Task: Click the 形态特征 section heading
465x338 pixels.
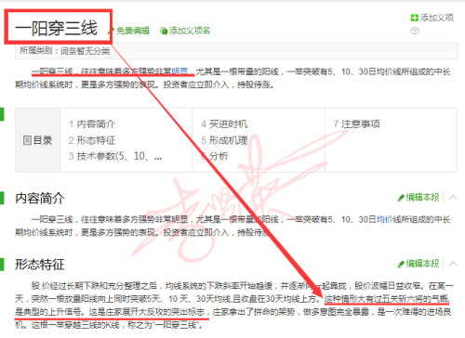Action: (40, 265)
